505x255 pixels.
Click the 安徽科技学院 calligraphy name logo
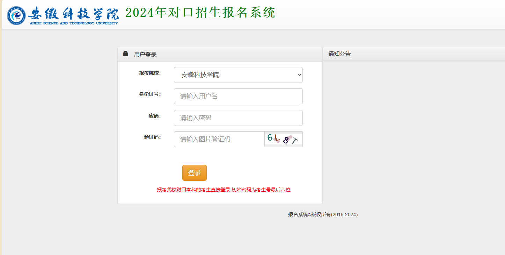[74, 13]
